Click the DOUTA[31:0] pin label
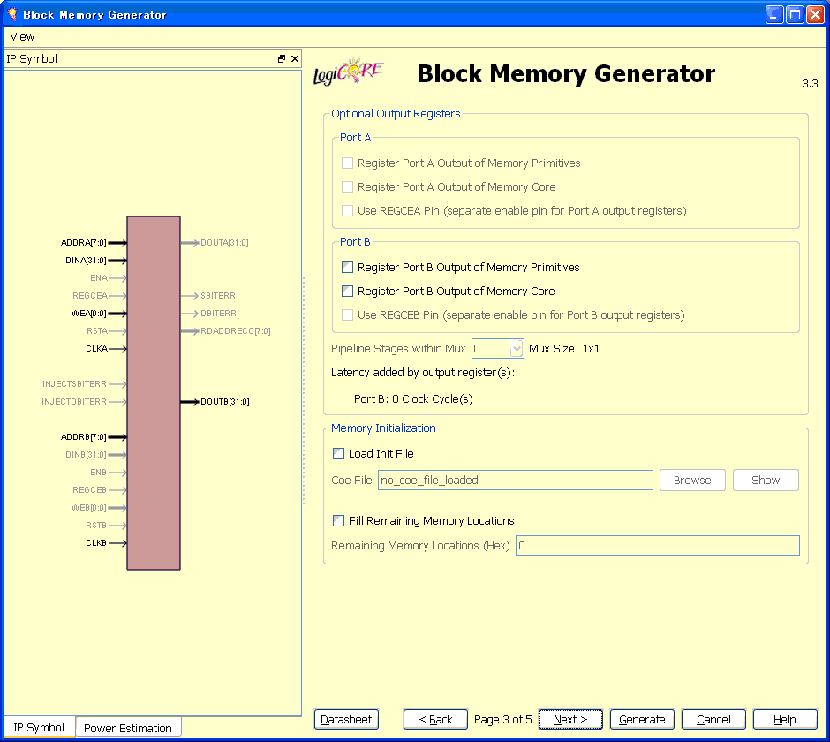Screen dimensions: 830x742 [224, 243]
